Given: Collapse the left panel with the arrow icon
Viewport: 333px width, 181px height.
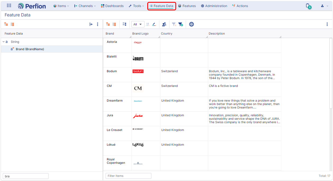Looking at the screenshot, I should pos(91,24).
